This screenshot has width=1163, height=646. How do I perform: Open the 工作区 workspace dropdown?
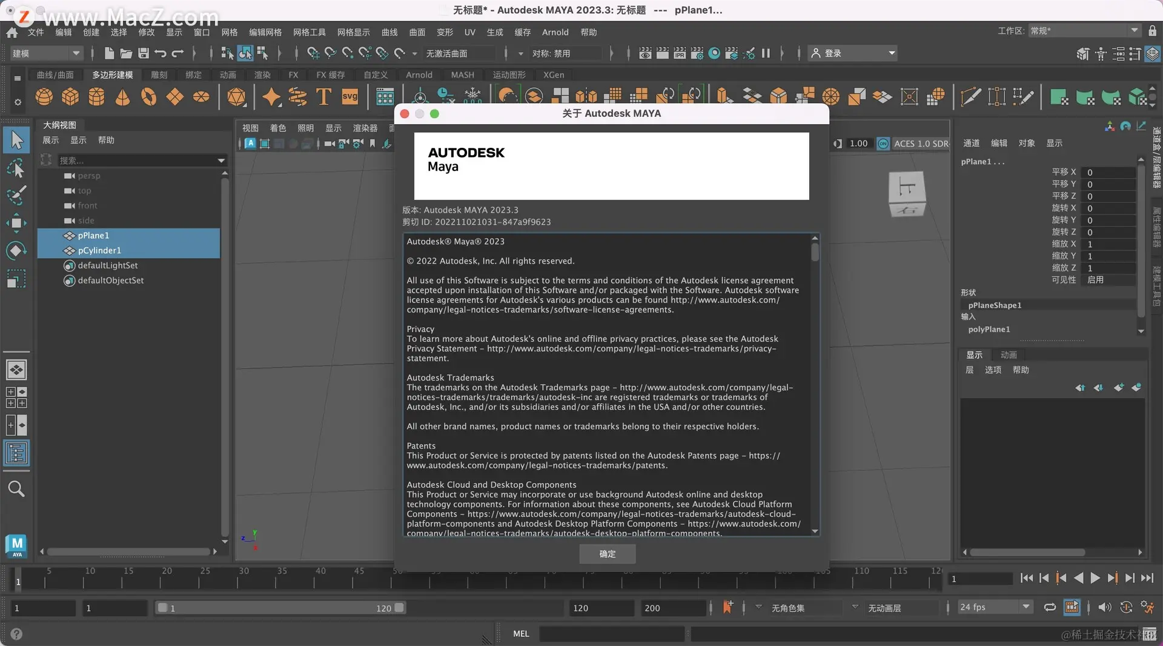1084,31
